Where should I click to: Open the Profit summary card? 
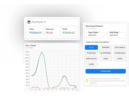(68, 31)
